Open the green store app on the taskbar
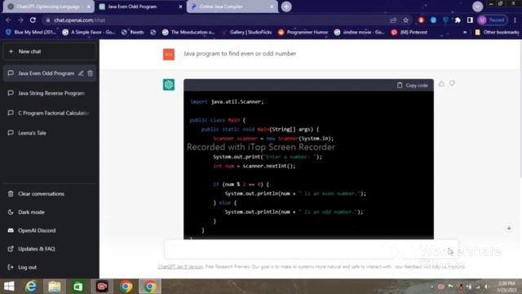The width and height of the screenshot is (522, 294). 78,287
